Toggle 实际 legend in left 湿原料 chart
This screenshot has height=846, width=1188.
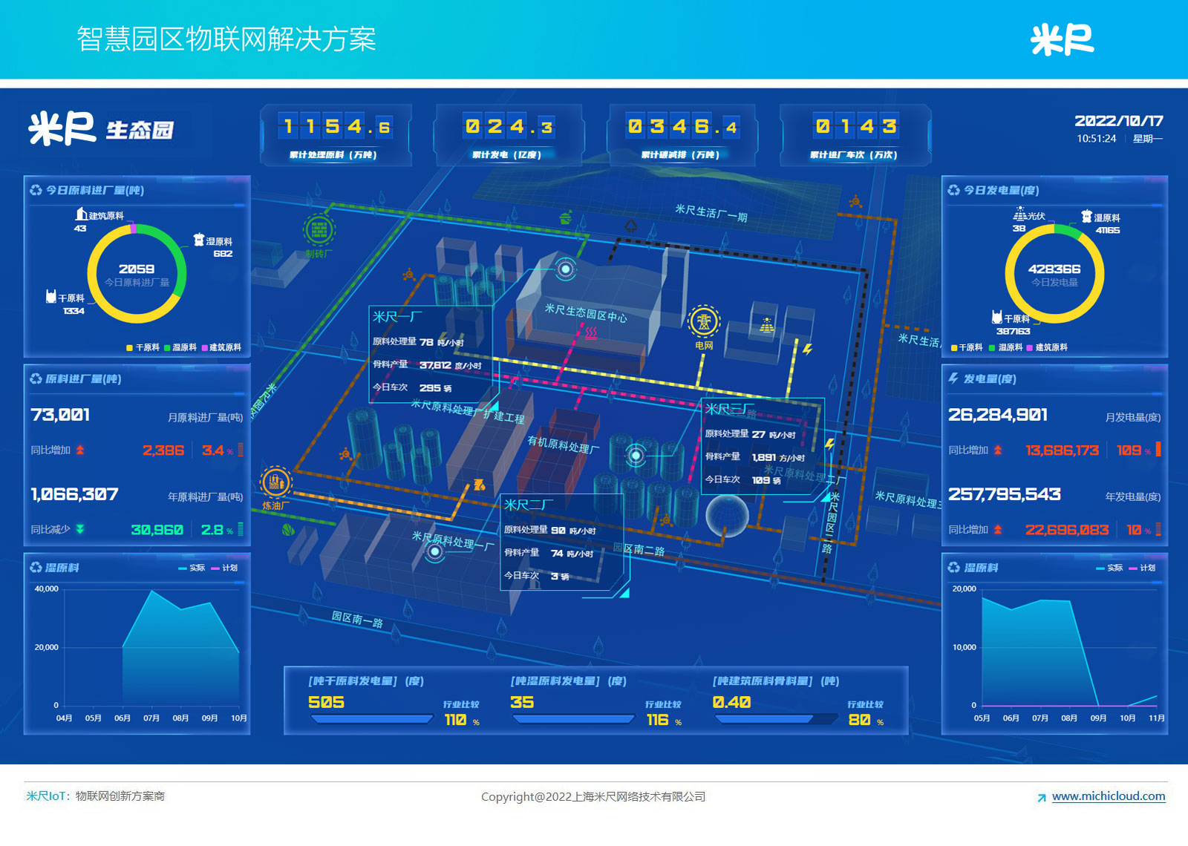pos(192,568)
